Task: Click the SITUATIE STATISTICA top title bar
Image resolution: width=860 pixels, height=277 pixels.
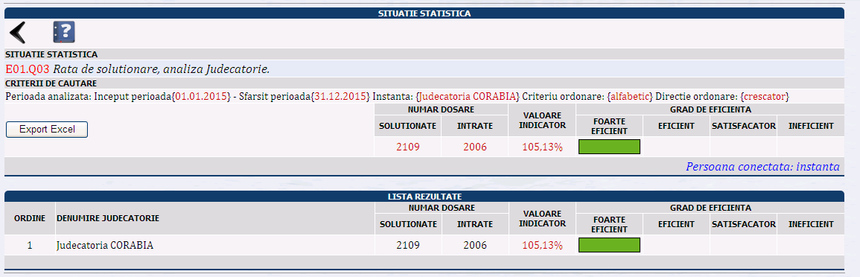Action: [x=424, y=13]
